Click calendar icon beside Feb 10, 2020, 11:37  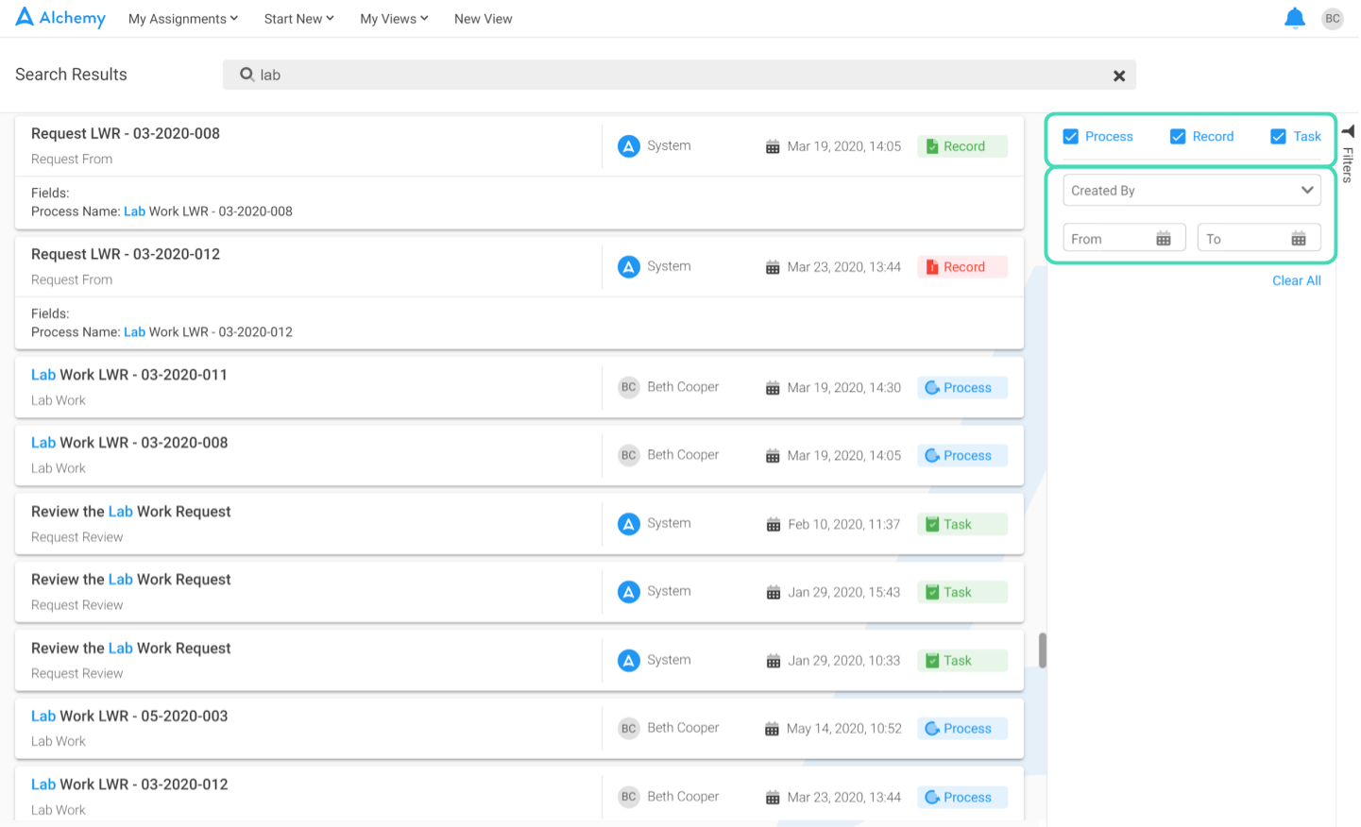pos(774,525)
